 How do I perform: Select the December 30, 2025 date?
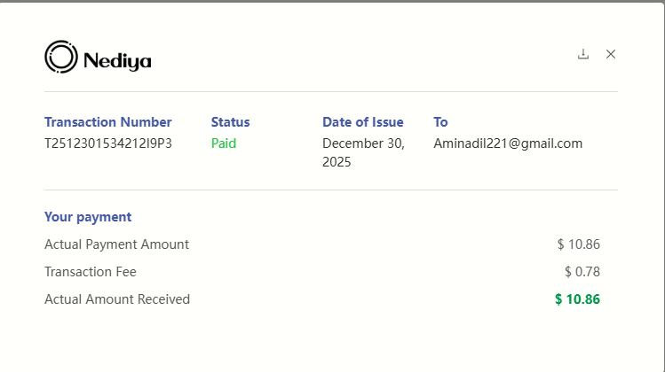(363, 152)
